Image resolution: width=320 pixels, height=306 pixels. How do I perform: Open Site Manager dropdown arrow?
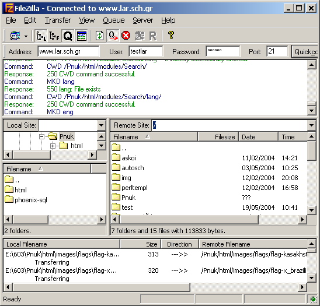[26, 36]
